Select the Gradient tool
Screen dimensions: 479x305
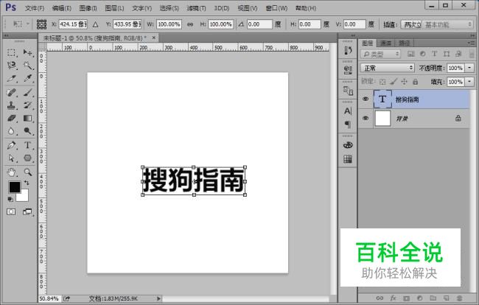click(x=28, y=118)
